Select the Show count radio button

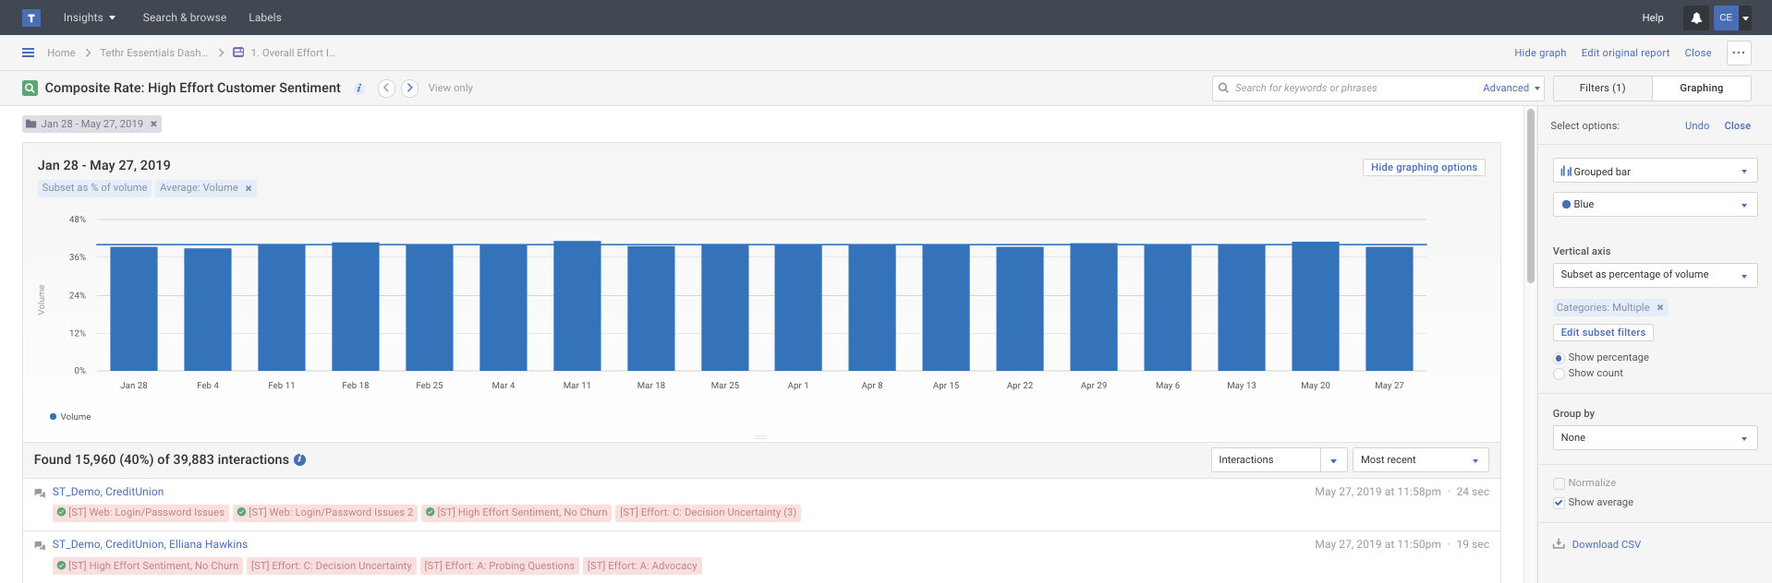(1560, 374)
